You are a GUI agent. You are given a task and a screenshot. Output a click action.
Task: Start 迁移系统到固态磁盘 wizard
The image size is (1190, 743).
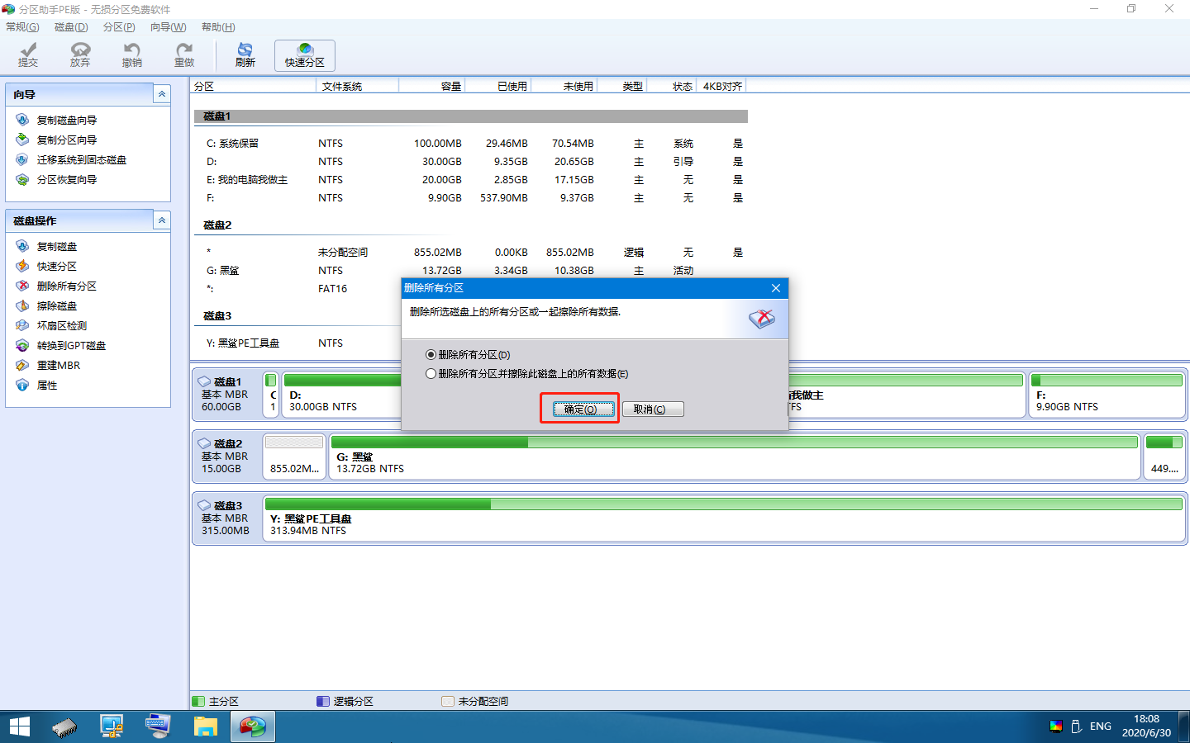click(x=81, y=160)
